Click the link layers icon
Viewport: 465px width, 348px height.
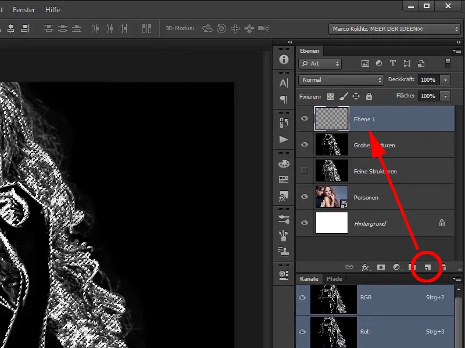click(x=349, y=267)
